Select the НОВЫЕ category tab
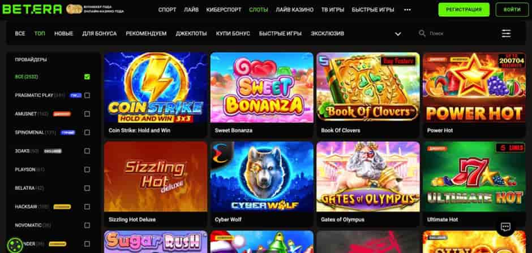532x253 pixels. [x=64, y=33]
